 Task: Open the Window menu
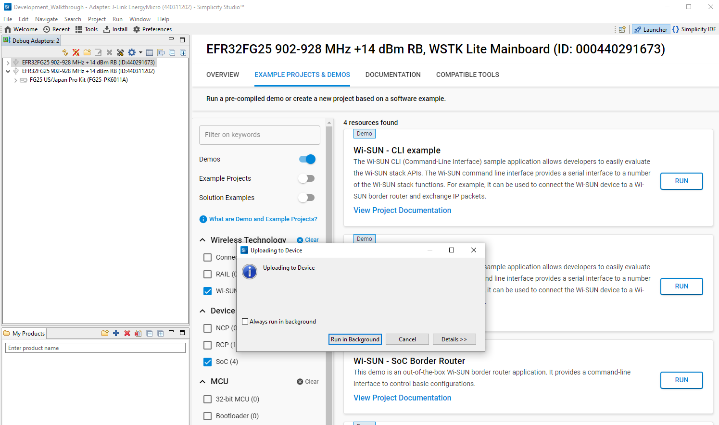click(140, 19)
